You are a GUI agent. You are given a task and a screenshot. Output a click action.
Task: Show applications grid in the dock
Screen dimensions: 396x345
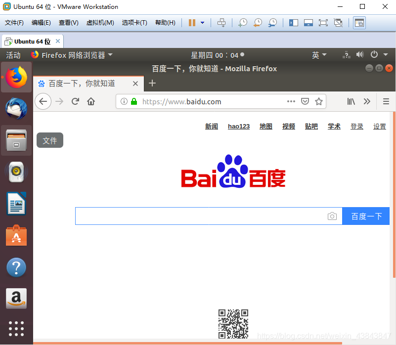(16, 329)
